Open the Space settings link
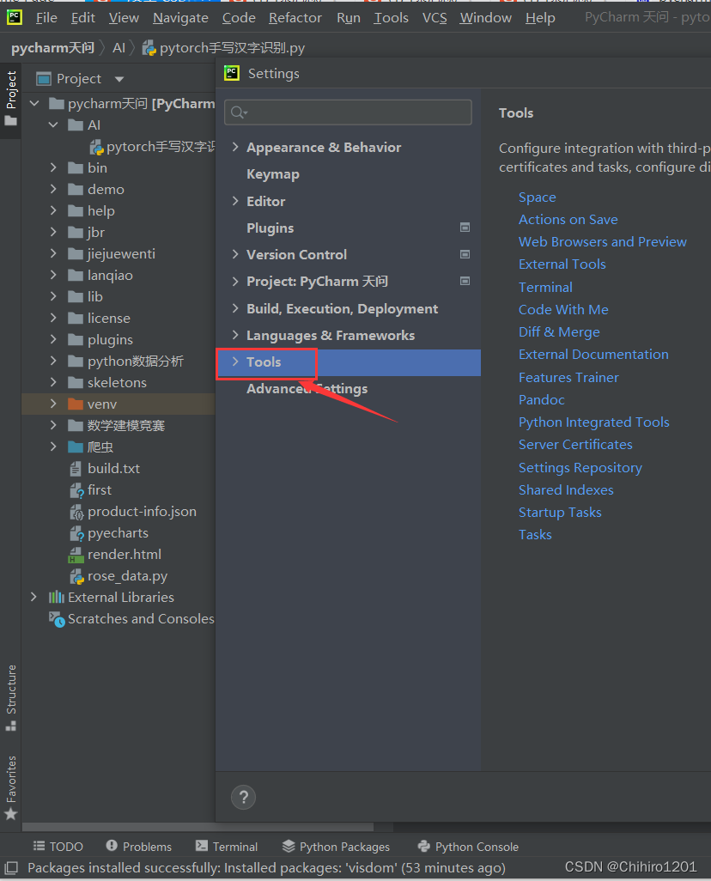 click(x=538, y=197)
